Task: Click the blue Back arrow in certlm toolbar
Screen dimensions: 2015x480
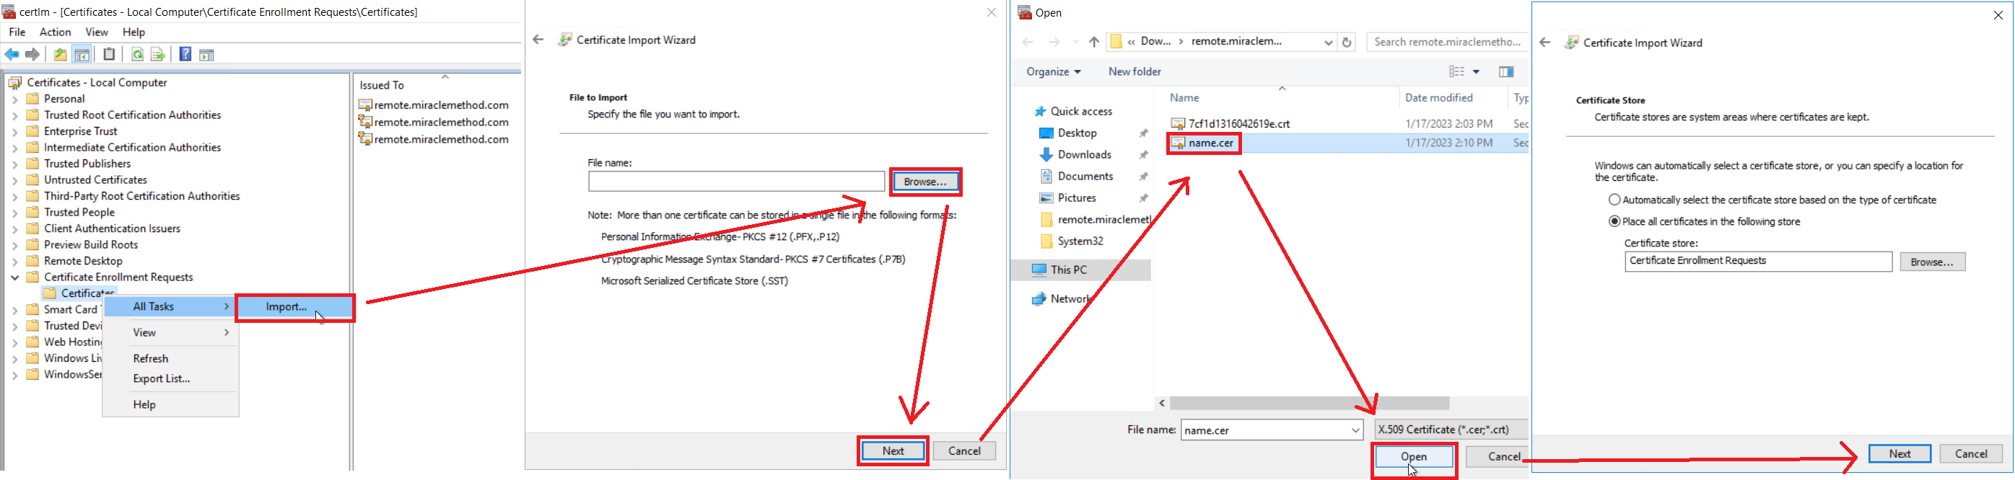Action: pyautogui.click(x=12, y=55)
